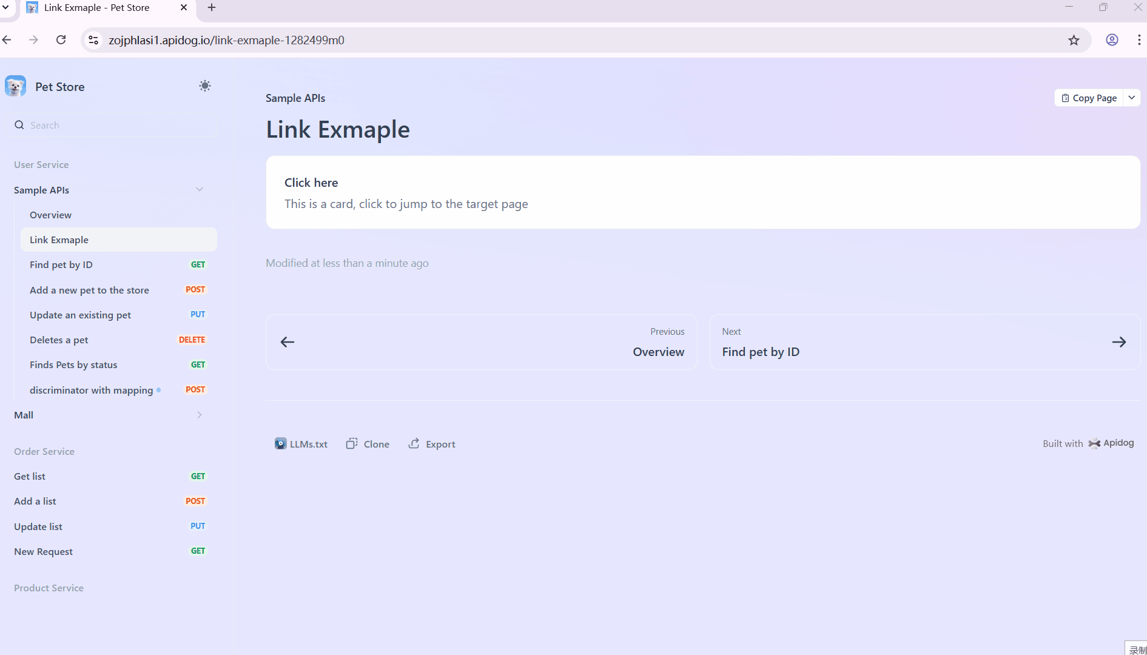Open Add a new pet to the store

[119, 290]
